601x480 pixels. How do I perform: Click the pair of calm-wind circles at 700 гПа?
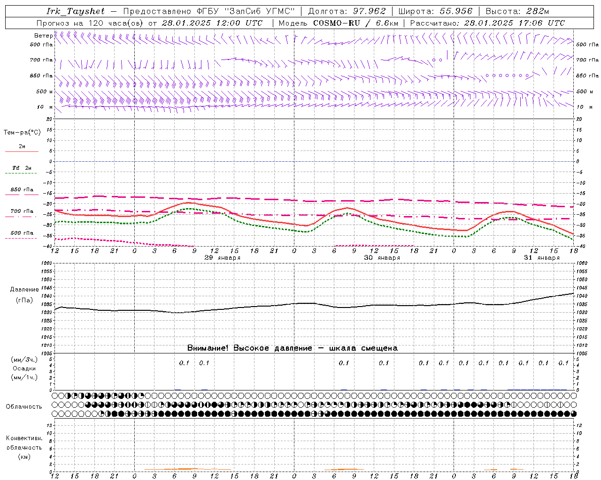(x=437, y=60)
